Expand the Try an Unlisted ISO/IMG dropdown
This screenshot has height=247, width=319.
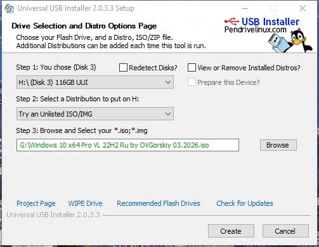click(x=95, y=114)
